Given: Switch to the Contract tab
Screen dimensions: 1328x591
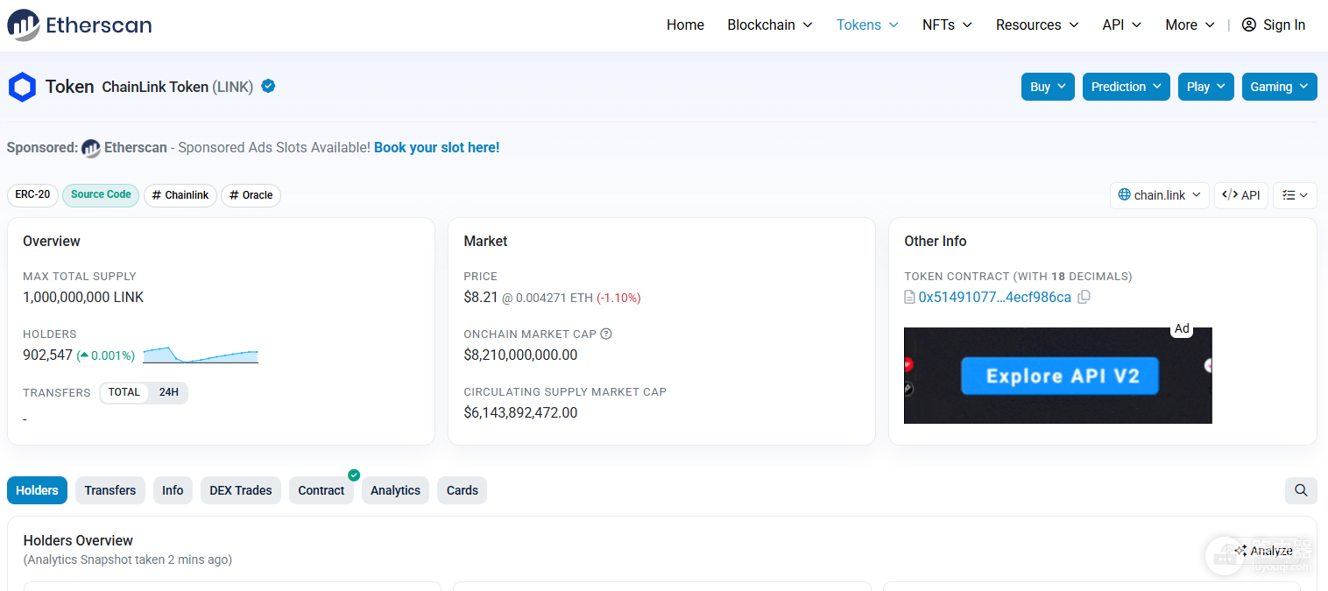Looking at the screenshot, I should (x=321, y=490).
